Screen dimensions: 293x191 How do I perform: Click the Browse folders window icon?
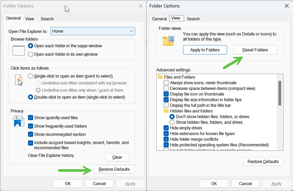coord(18,50)
